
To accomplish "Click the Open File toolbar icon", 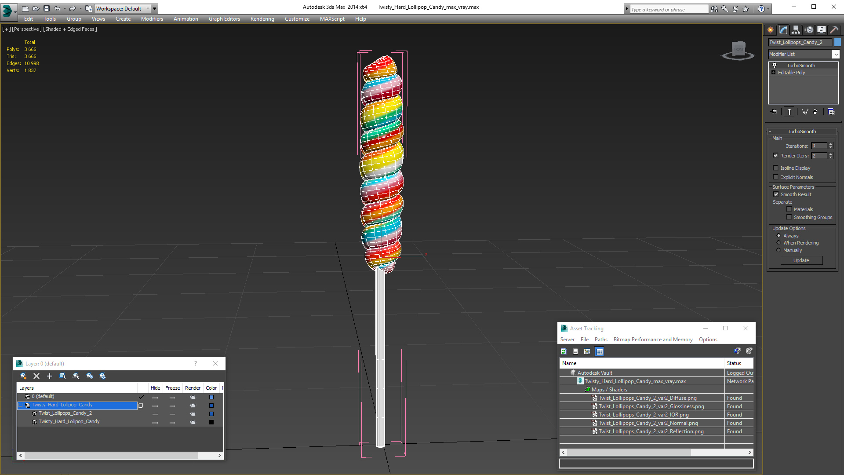I will coord(36,8).
